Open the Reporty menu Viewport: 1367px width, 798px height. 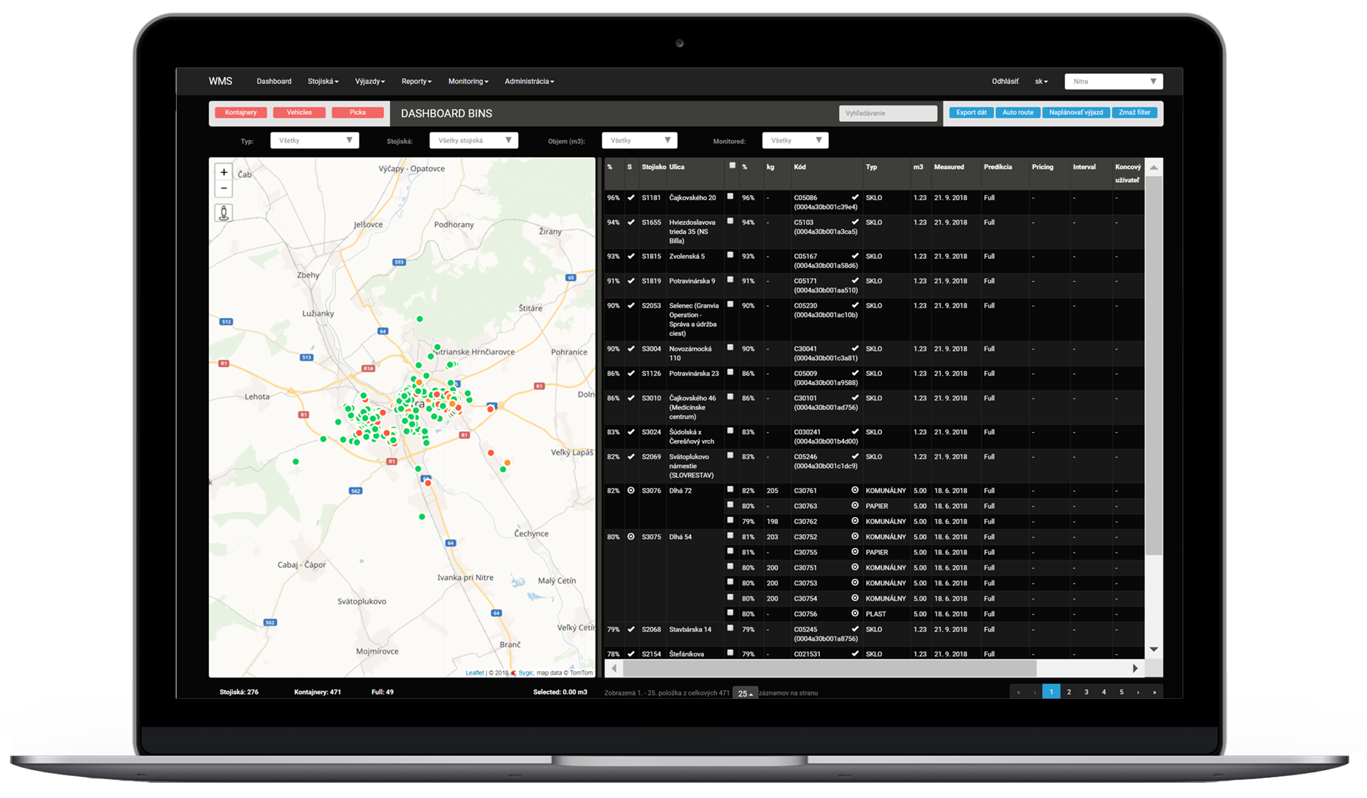416,81
